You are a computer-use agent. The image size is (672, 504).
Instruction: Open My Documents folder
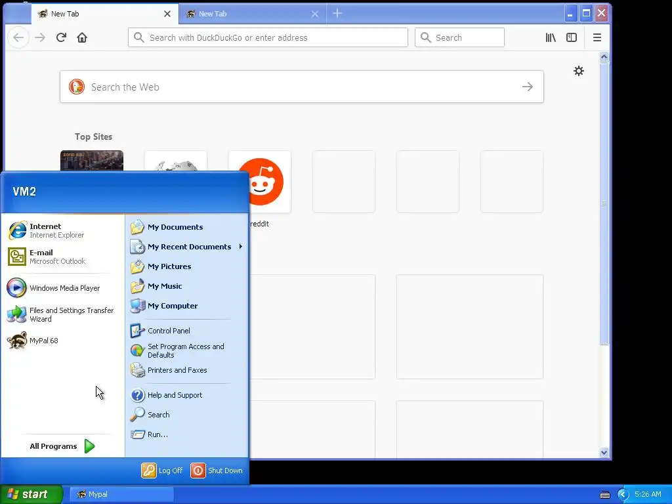[x=187, y=227]
